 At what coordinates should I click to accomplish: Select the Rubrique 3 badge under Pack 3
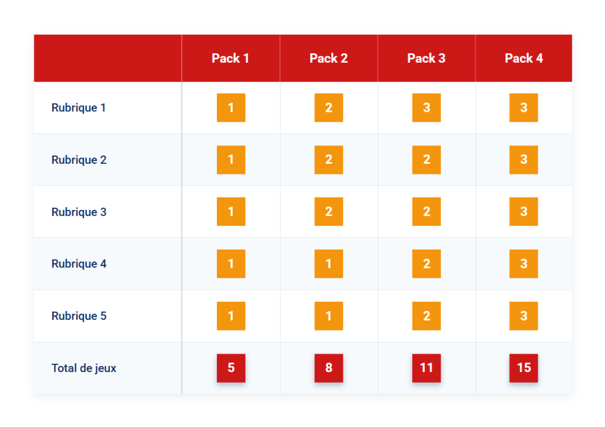pos(427,212)
